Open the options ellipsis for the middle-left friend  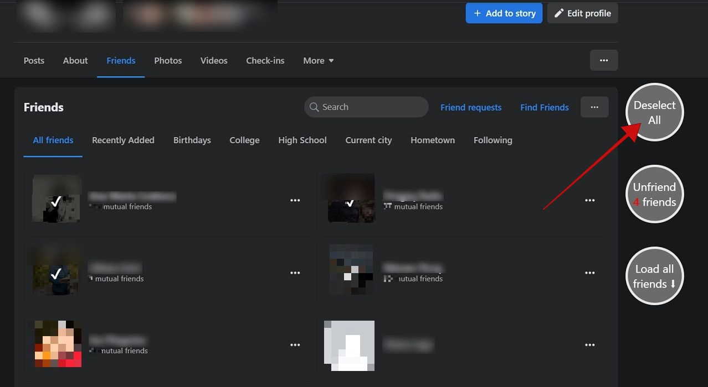(x=295, y=272)
